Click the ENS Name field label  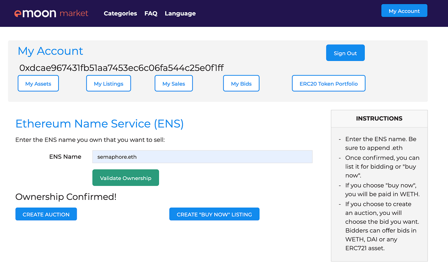[x=65, y=157]
